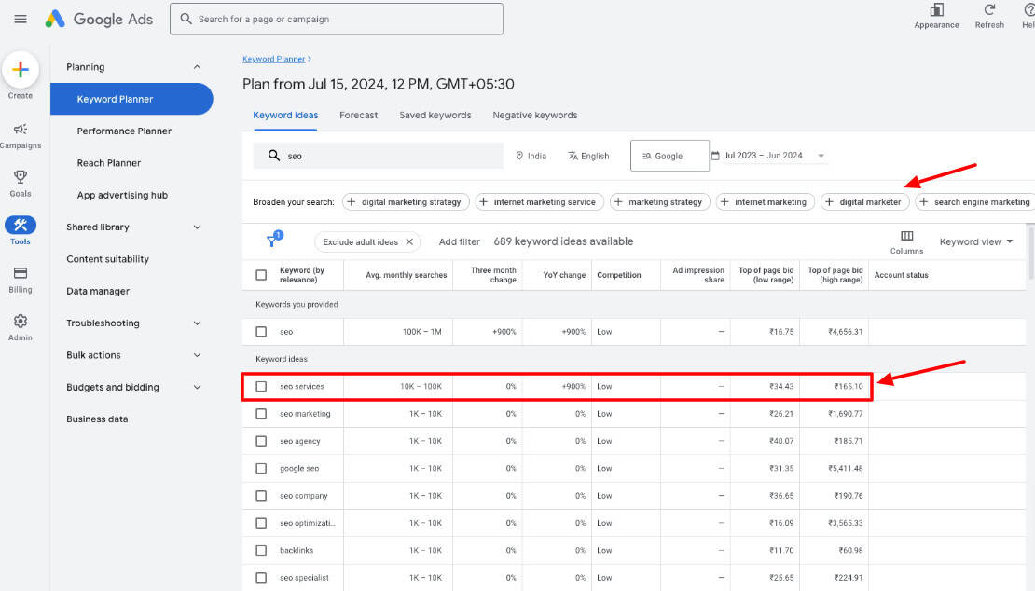
Task: Click the Refresh icon in header
Action: point(989,10)
